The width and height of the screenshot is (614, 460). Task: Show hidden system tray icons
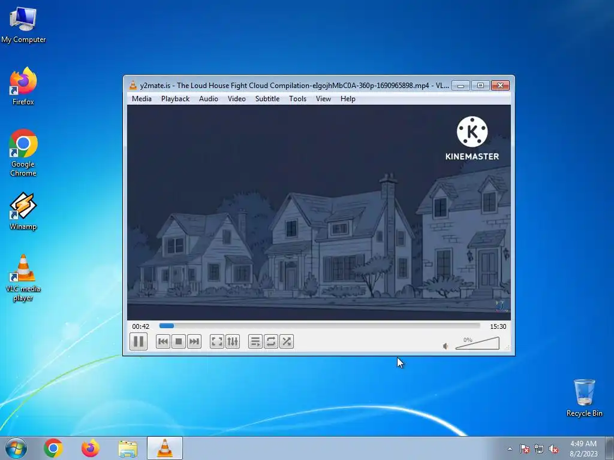pyautogui.click(x=510, y=449)
